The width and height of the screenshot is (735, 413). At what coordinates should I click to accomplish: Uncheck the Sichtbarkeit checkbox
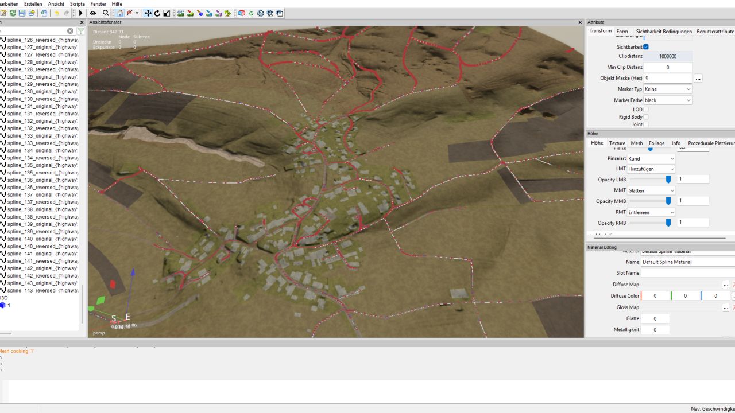point(646,46)
